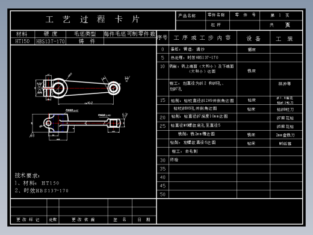Select the '2mm盘铣刀' tooling cell
313x235 pixels.
coord(286,135)
